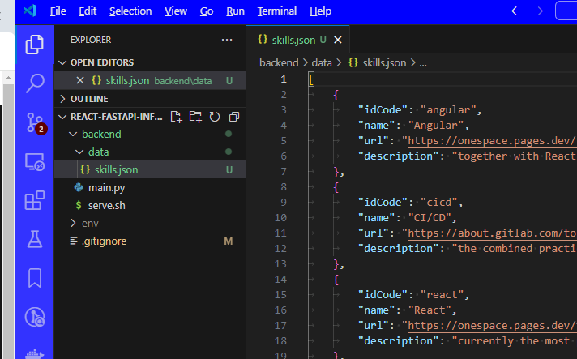Screen dimensions: 577x359
Task: Open the Selection menu
Action: [x=130, y=11]
